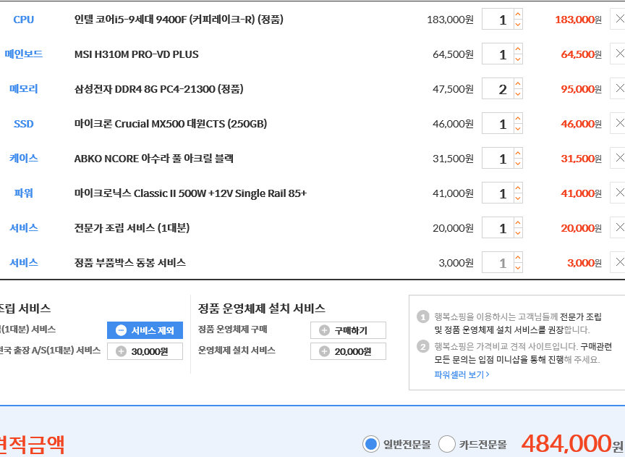The width and height of the screenshot is (625, 457).
Task: Decrease Samsung DDR4 memory quantity
Action: coord(518,94)
